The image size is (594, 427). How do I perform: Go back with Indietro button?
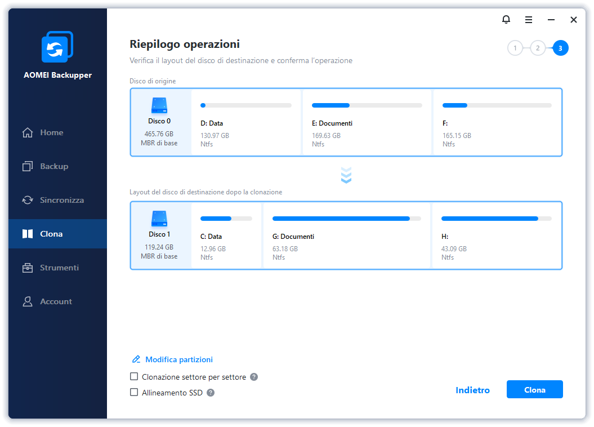(472, 390)
